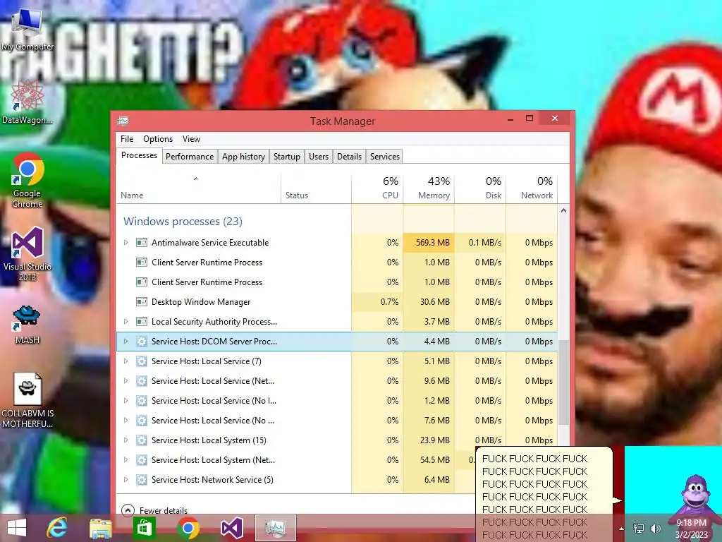This screenshot has width=722, height=542.
Task: Select the Processes tab
Action: pos(139,155)
